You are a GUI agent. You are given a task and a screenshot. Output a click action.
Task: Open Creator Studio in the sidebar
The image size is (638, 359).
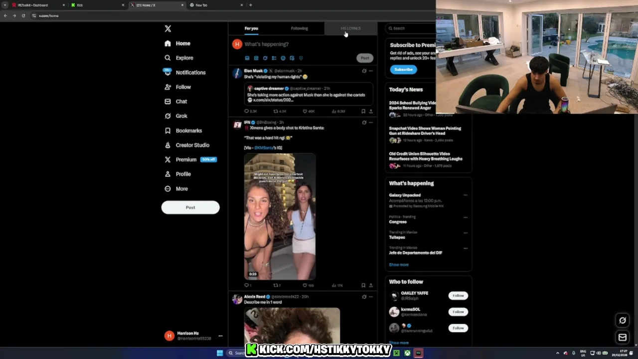coord(186,145)
